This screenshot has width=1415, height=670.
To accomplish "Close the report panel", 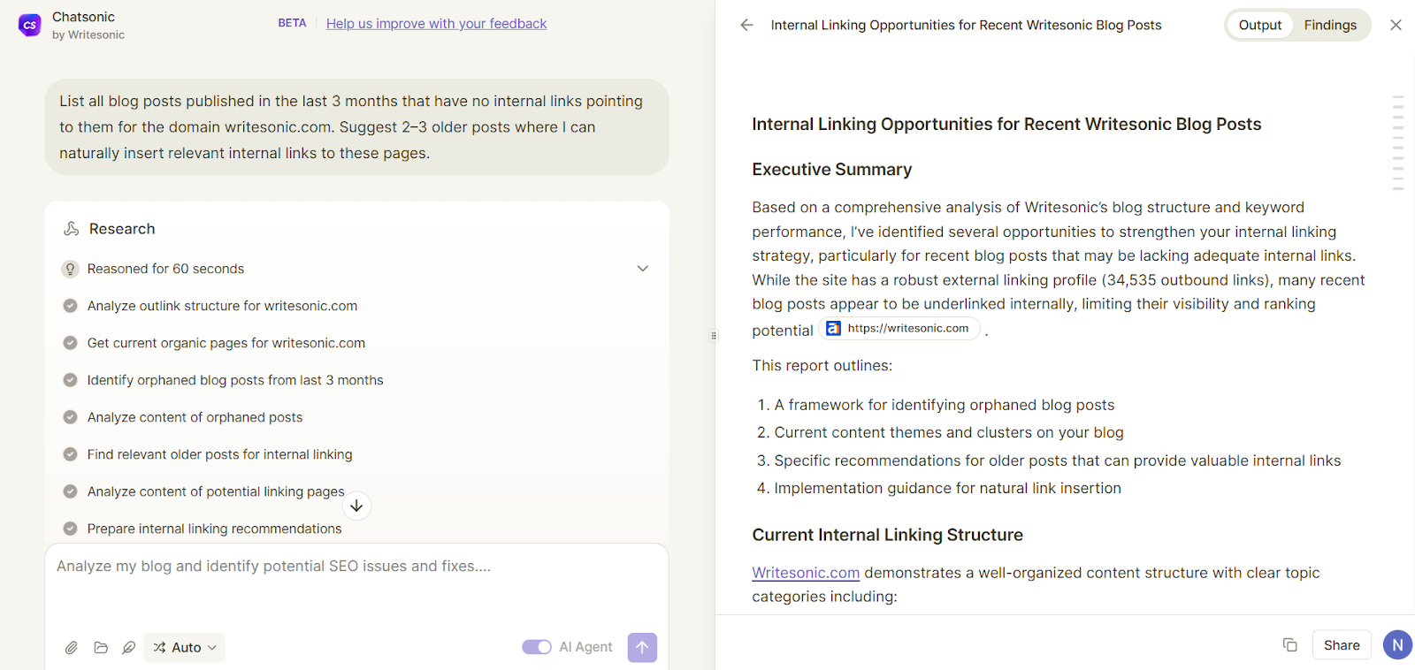I will tap(1396, 25).
